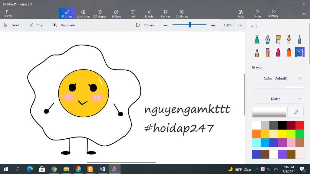The image size is (310, 174).
Task: Click the zoom slider handle
Action: click(x=190, y=25)
